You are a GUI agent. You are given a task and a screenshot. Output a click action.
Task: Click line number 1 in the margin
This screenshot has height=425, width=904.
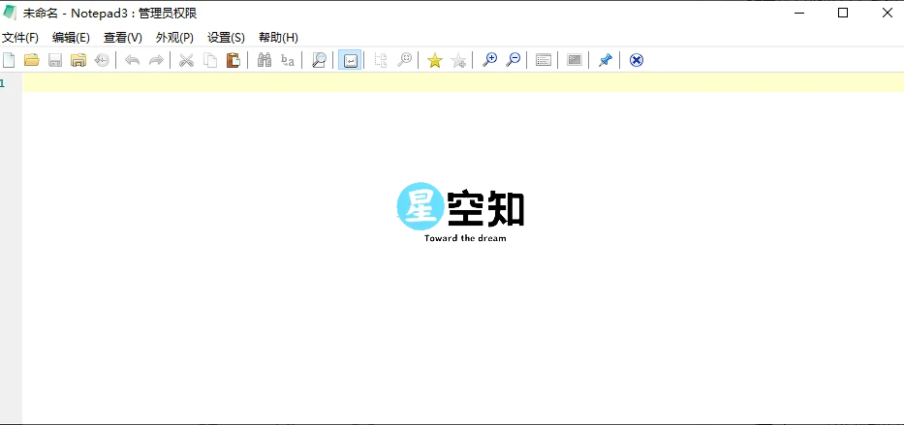point(3,83)
